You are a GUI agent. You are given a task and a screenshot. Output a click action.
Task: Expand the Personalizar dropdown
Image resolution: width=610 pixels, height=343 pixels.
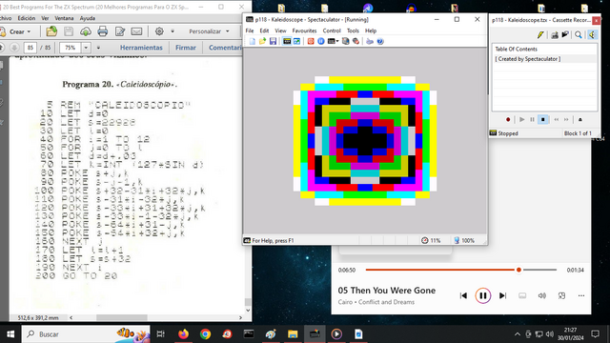tap(210, 31)
